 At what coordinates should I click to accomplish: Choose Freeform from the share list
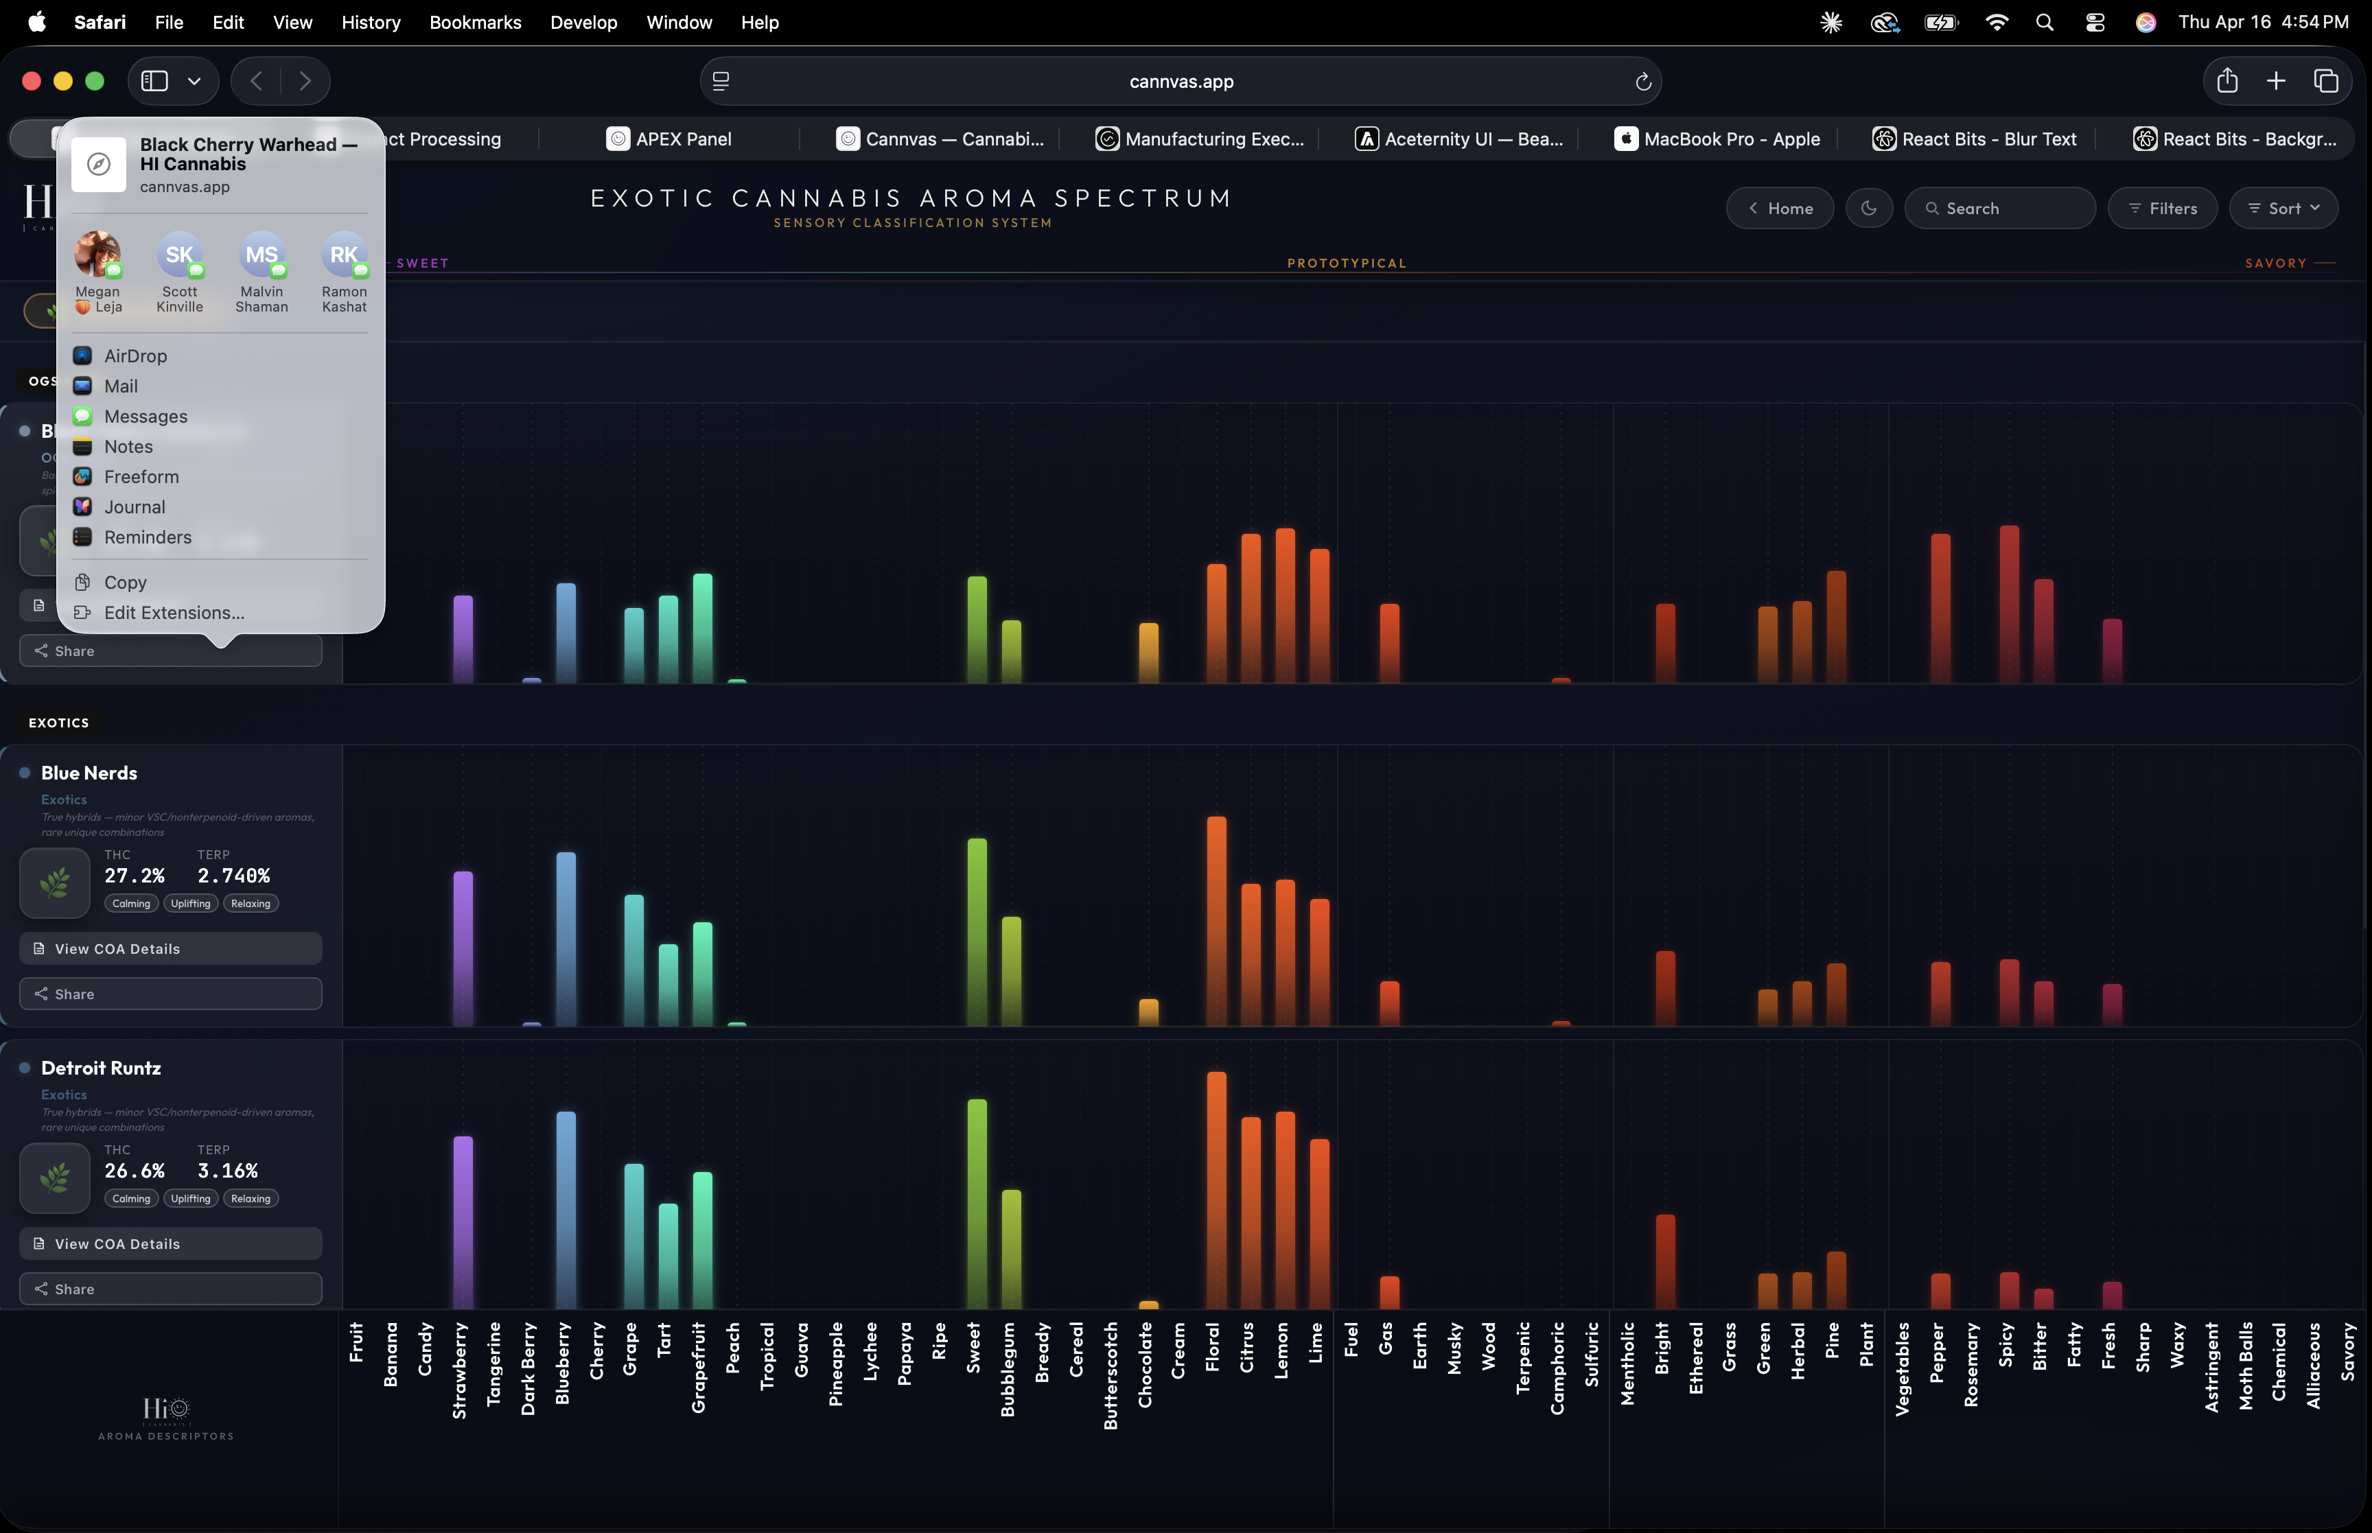tap(141, 477)
